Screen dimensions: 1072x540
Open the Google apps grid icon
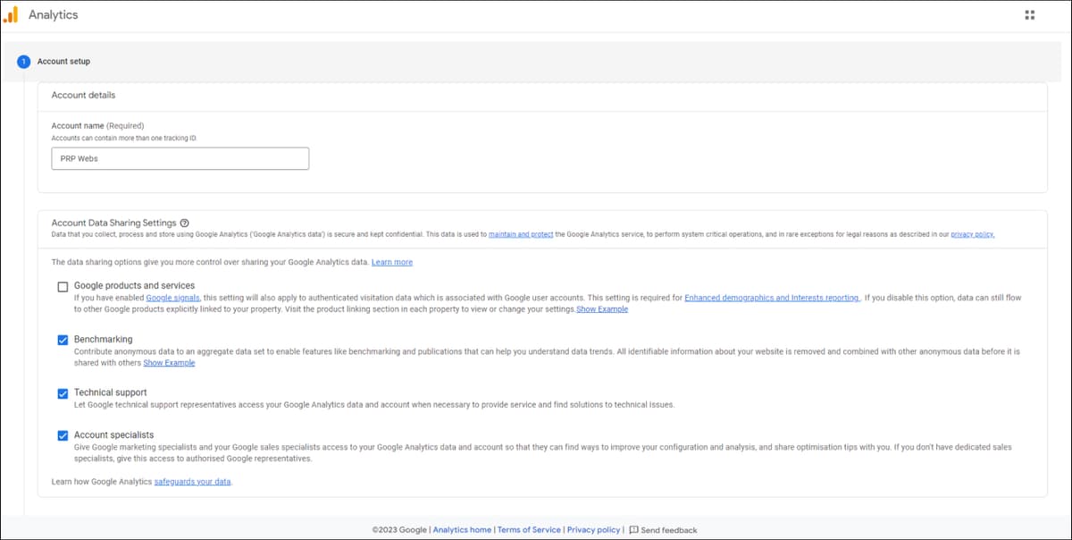click(1029, 15)
